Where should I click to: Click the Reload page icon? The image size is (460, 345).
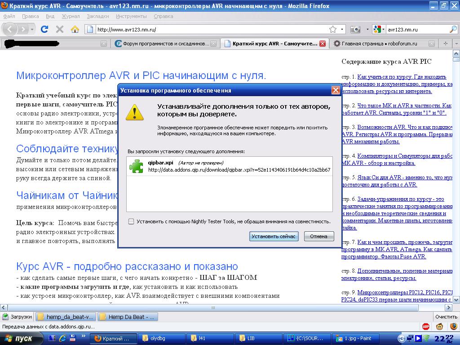[x=44, y=30]
